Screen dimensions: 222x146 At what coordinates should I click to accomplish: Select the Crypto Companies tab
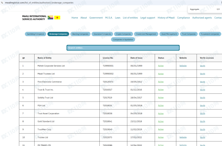pos(123,34)
